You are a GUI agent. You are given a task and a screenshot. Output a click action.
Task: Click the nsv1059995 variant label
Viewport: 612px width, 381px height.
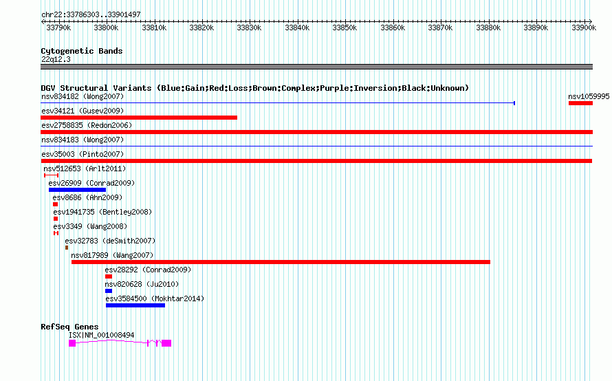click(x=589, y=96)
